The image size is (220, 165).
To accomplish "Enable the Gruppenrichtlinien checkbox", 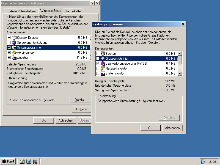I will [x=98, y=59].
